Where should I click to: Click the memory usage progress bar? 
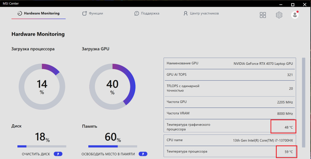pos(113,146)
